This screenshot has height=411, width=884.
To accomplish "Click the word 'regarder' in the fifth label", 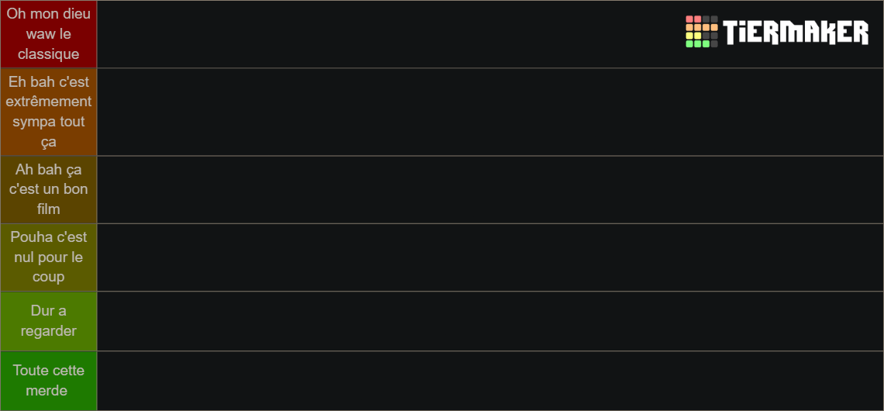I will [49, 331].
